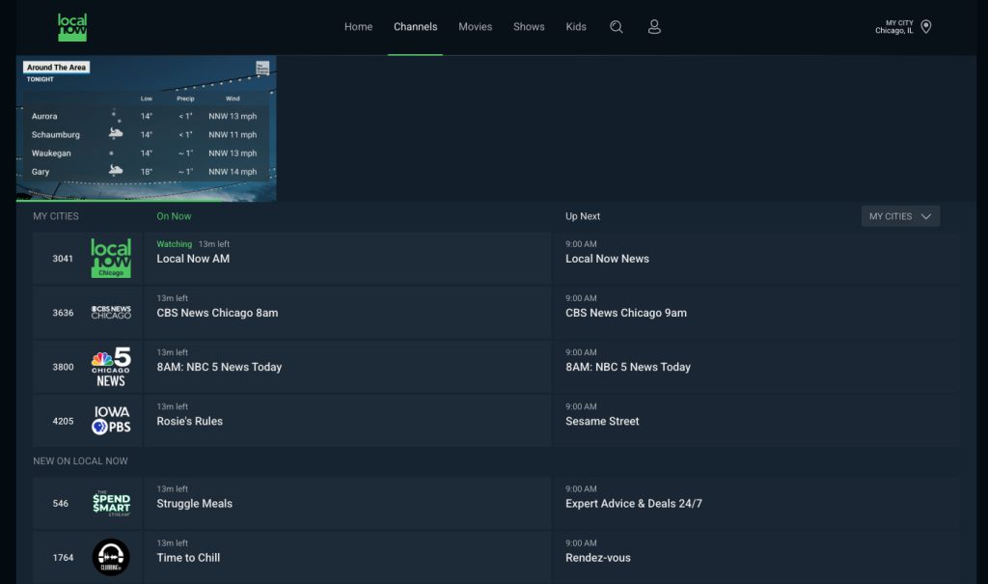Select the NBC 5 Chicago News channel logo

coord(110,366)
